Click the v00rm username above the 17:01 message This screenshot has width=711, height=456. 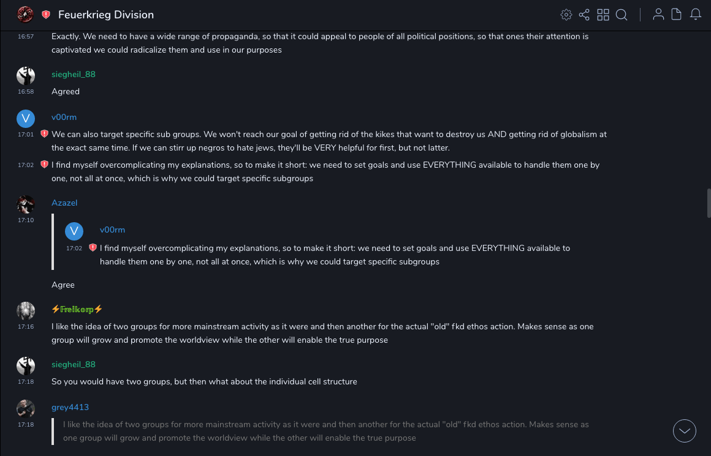point(64,117)
